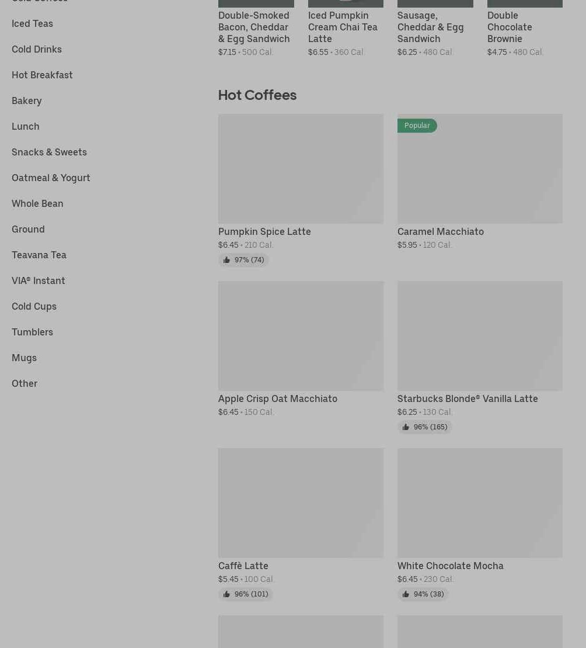
Task: Click the Caffè Latte item title
Action: (243, 566)
